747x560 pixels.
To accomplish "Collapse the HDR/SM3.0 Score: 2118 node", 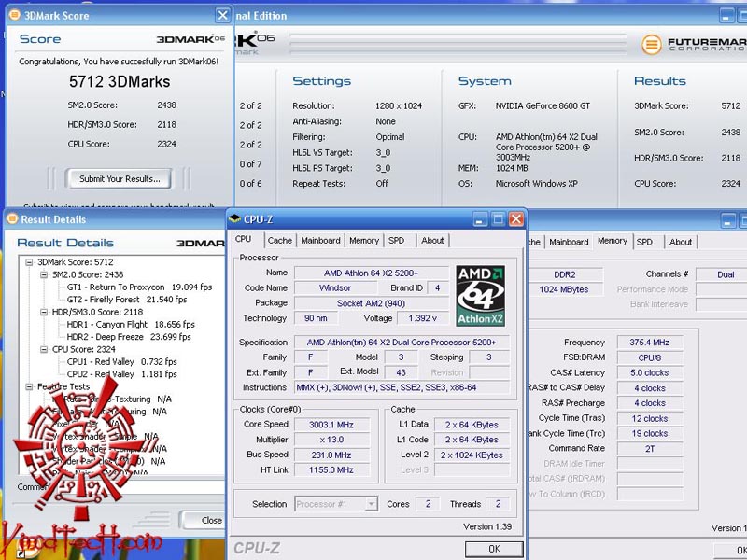I will (x=44, y=312).
